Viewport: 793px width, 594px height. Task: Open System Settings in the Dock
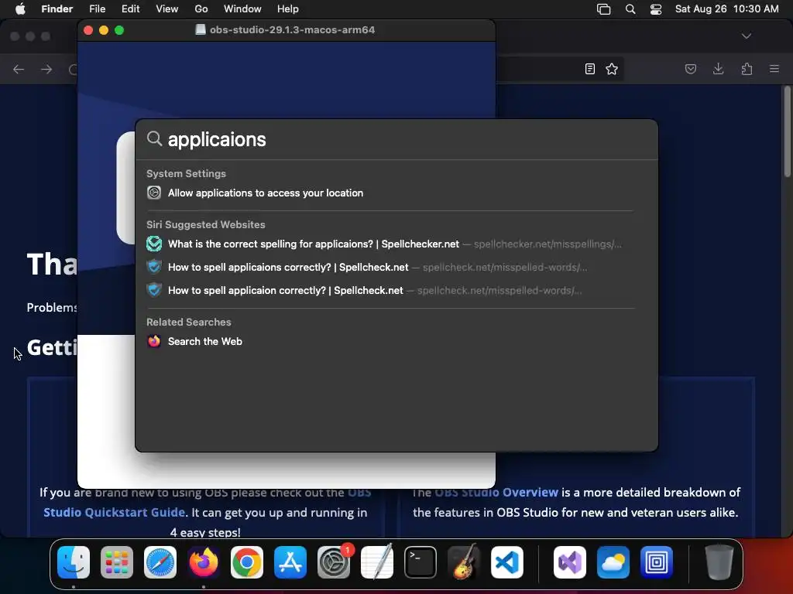coord(334,562)
